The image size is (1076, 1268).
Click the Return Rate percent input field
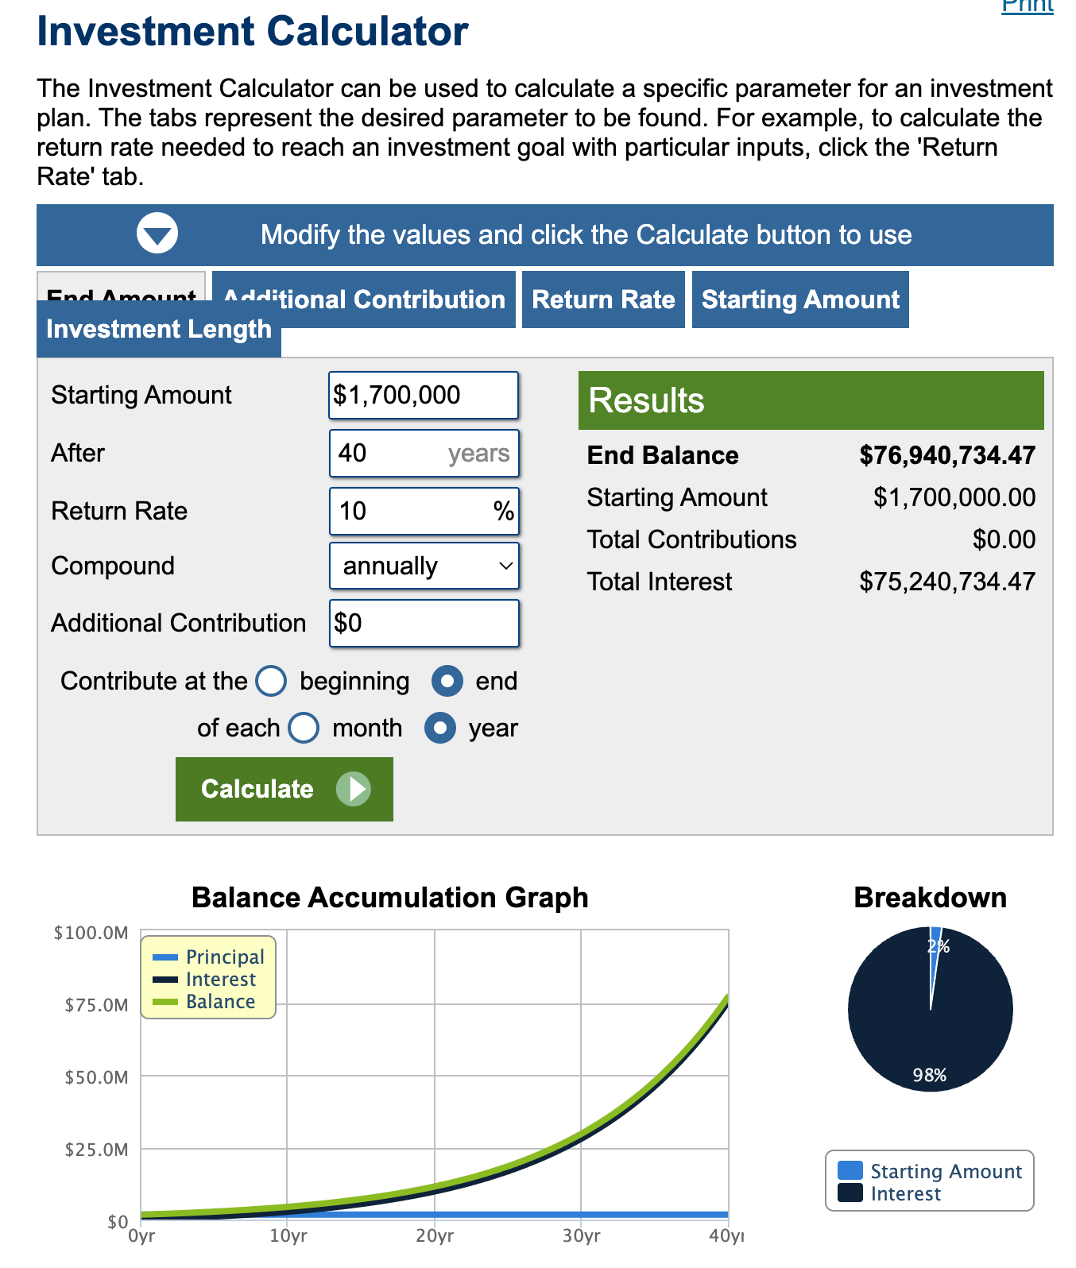coord(424,511)
